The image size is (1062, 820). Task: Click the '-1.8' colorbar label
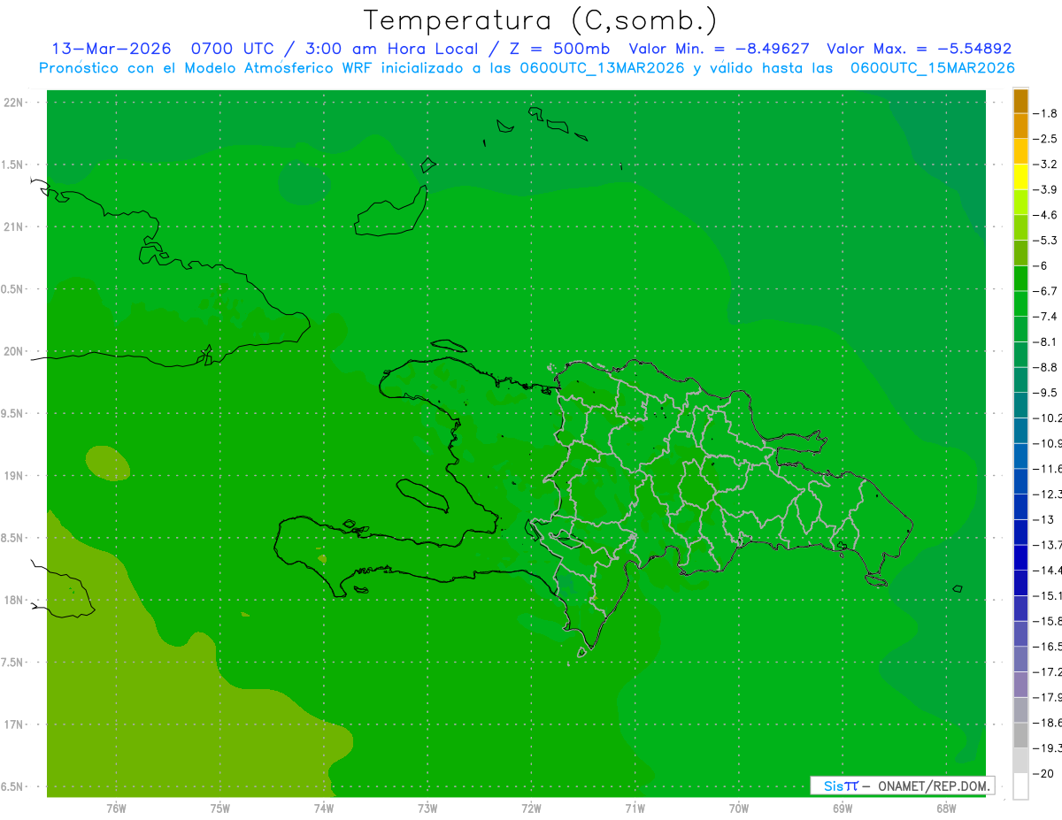1045,113
